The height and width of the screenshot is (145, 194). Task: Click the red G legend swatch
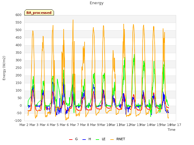pos(71,140)
